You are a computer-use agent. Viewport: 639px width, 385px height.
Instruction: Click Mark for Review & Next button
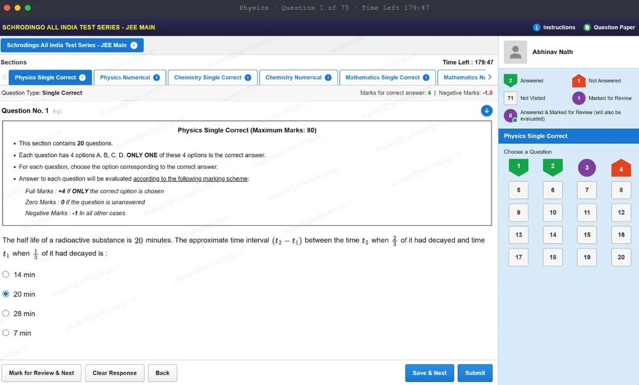click(41, 373)
